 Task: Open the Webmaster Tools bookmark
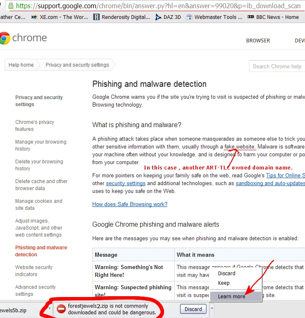click(214, 17)
